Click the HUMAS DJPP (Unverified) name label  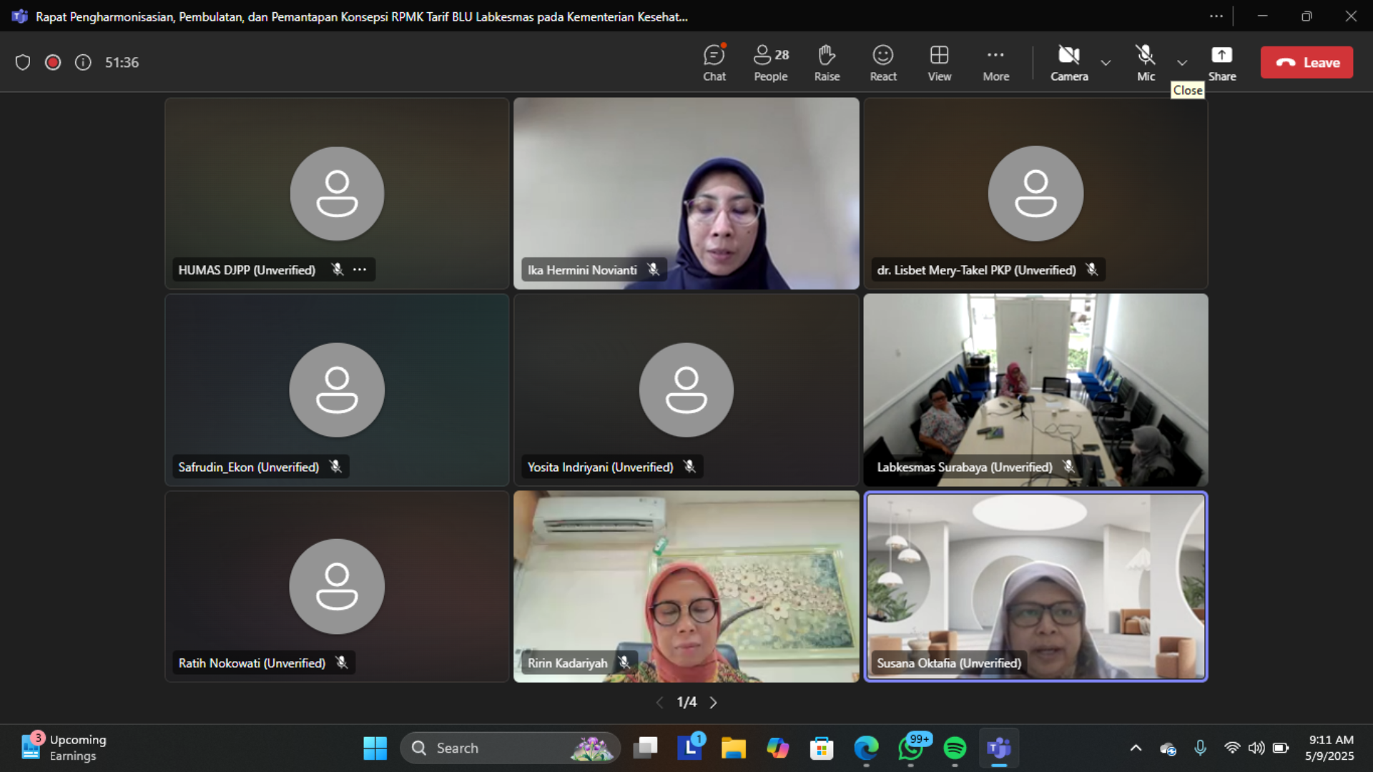click(x=247, y=270)
